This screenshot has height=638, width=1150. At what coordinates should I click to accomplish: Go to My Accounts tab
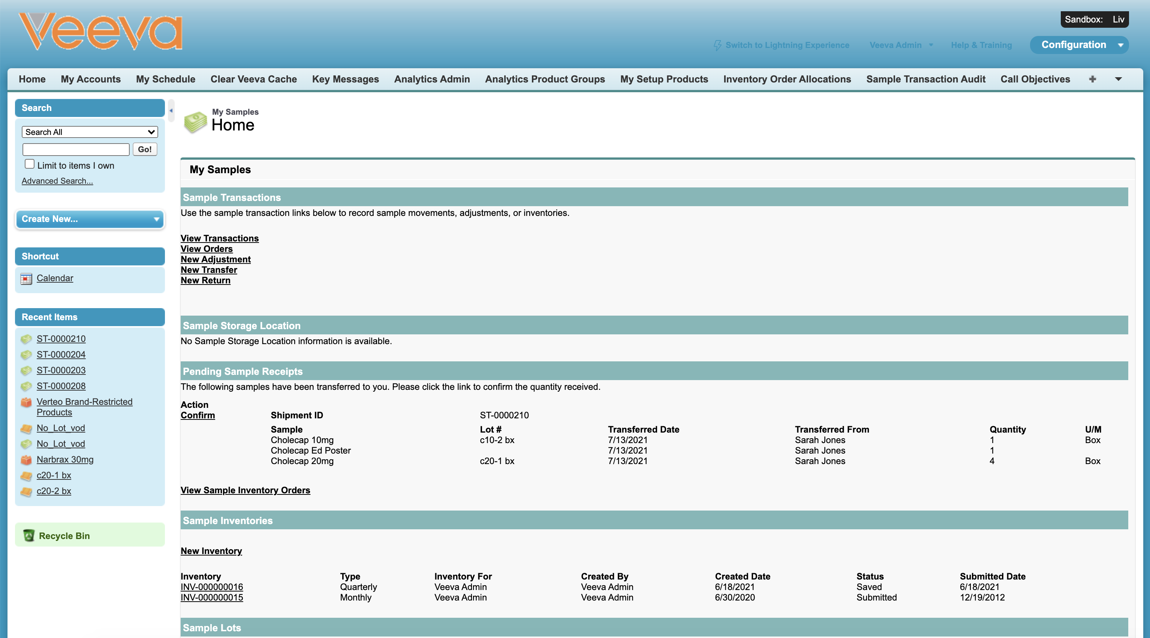point(91,79)
